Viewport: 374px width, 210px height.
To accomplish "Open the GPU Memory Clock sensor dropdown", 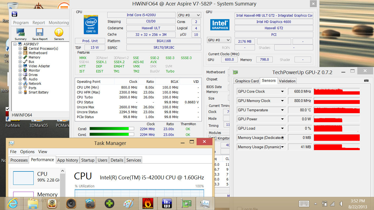I will (x=282, y=101).
